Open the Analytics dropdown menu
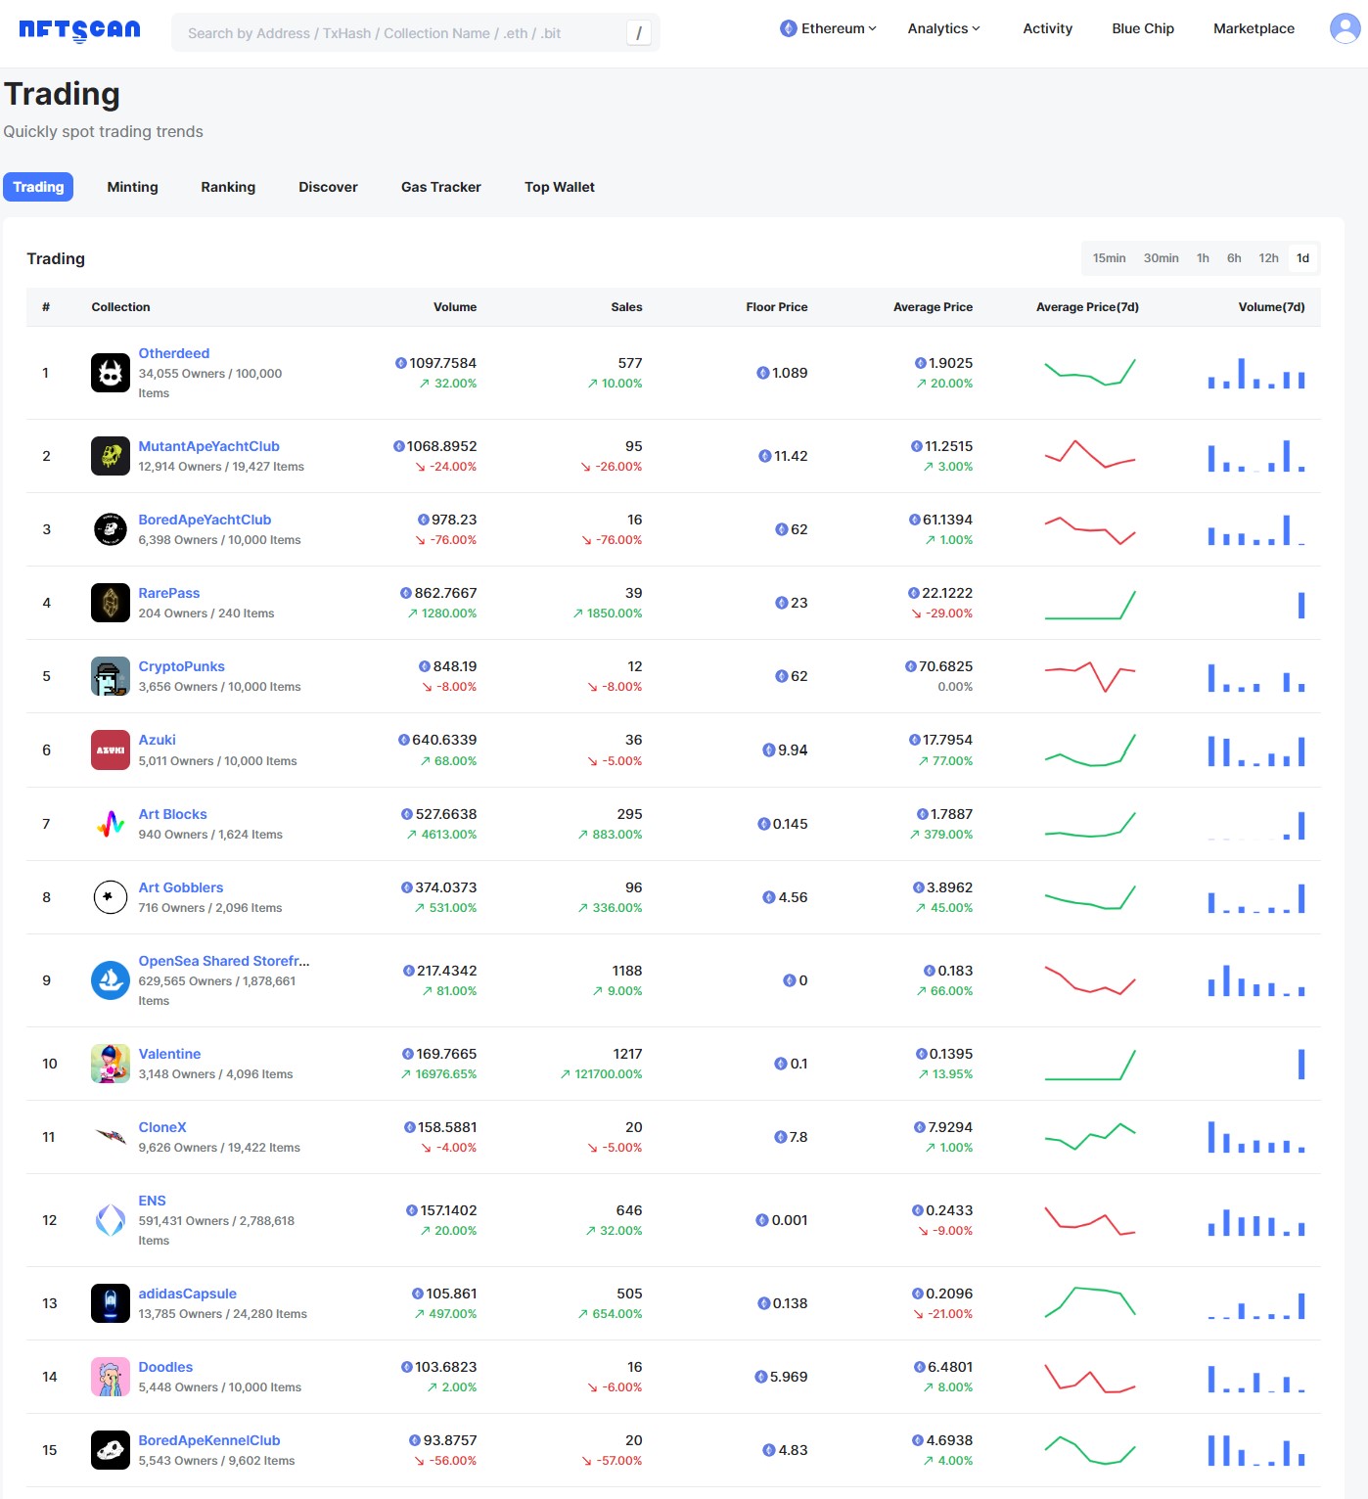 [943, 28]
